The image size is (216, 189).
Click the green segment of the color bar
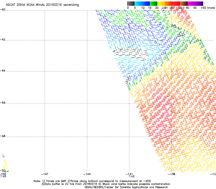coord(154,3)
